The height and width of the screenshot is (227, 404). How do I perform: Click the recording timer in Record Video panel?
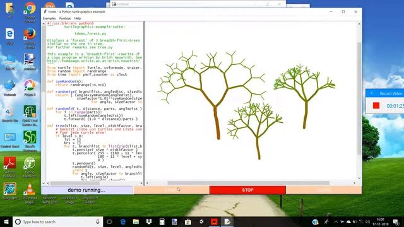(x=395, y=106)
